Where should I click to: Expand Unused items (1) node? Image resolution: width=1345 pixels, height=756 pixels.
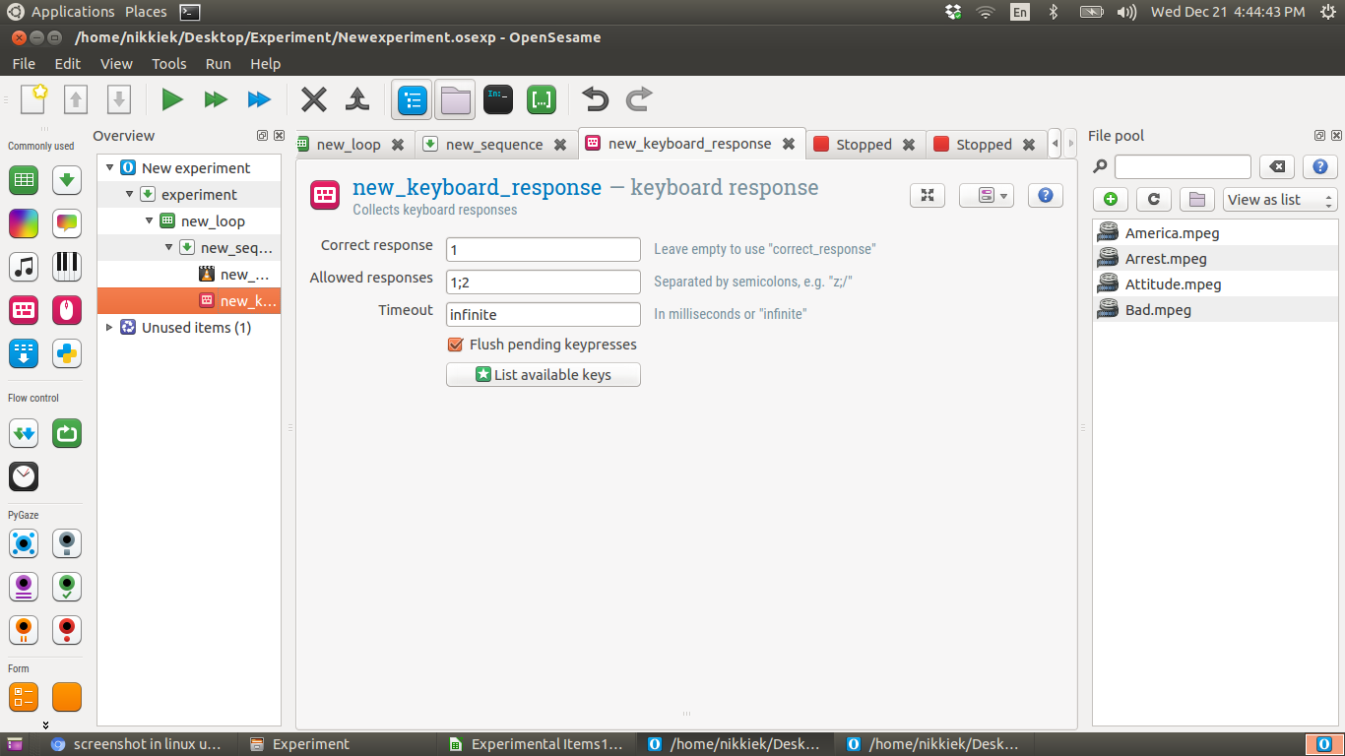coord(109,328)
